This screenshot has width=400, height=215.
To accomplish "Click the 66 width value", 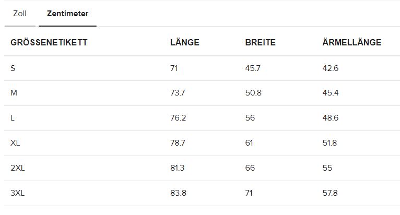I will [x=250, y=168].
